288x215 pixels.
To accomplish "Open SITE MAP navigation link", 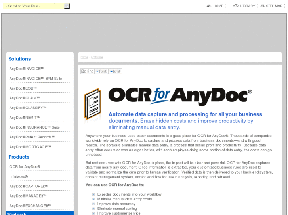I will [274, 6].
